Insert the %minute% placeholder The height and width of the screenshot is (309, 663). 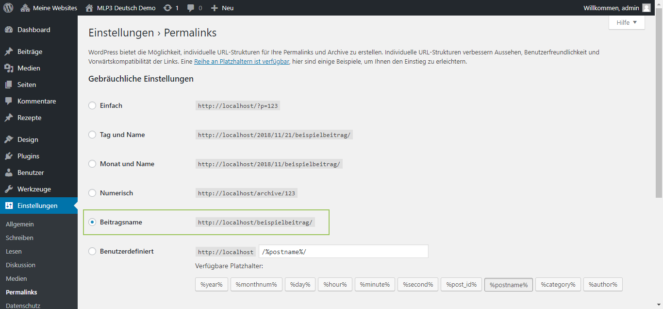(375, 284)
